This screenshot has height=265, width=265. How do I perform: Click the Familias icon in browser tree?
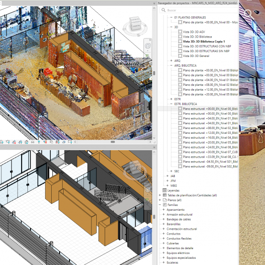tap(164, 205)
